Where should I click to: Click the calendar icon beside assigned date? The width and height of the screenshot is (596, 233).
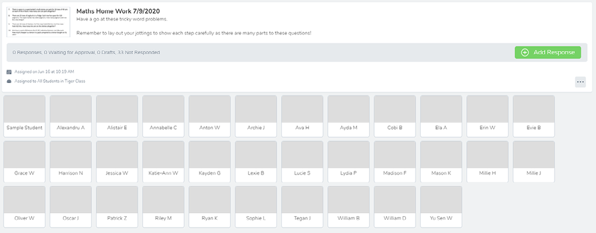9,71
